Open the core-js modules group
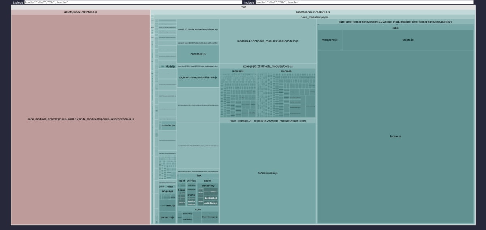486x230 pixels. tap(286, 71)
